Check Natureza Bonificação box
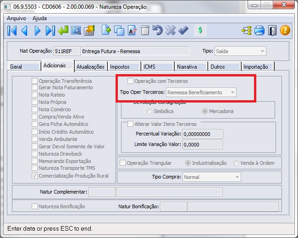This screenshot has height=238, width=298. coord(34,206)
